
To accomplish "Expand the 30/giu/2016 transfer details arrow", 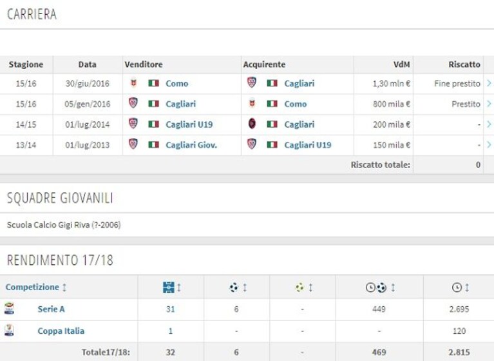I will 489,83.
